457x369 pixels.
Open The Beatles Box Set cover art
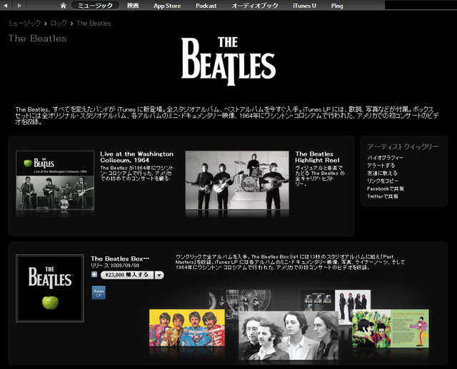coord(49,288)
